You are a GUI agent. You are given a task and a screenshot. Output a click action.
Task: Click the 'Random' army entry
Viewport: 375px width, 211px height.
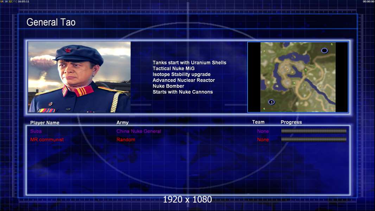(x=126, y=140)
